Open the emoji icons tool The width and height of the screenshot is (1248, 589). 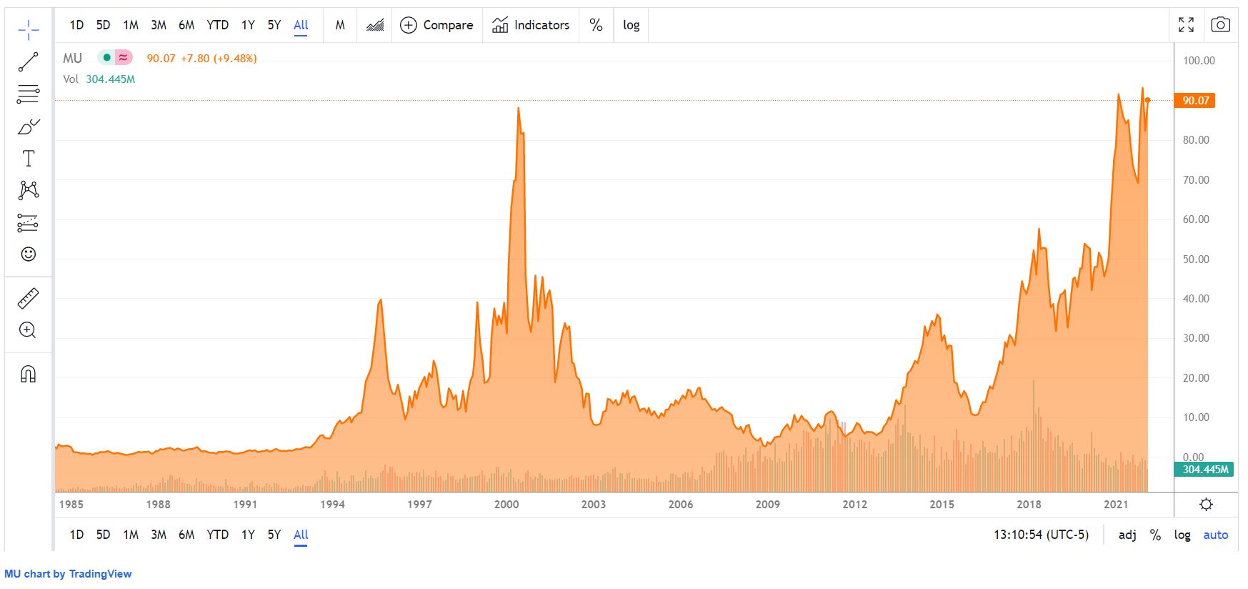coord(28,254)
